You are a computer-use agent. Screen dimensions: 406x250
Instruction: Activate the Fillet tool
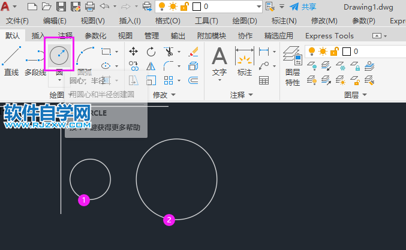pyautogui.click(x=169, y=66)
